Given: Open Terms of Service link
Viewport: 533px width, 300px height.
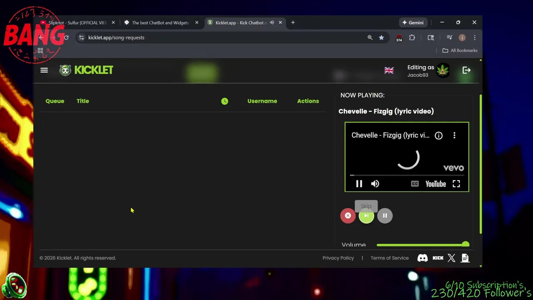Looking at the screenshot, I should (389, 258).
